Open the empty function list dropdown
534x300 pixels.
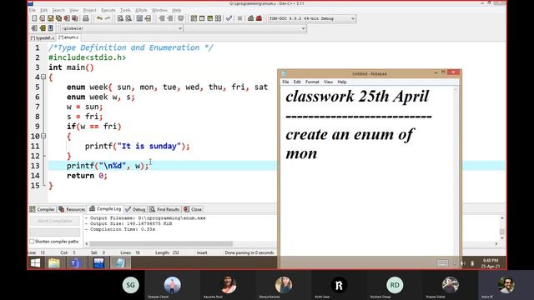(303, 28)
